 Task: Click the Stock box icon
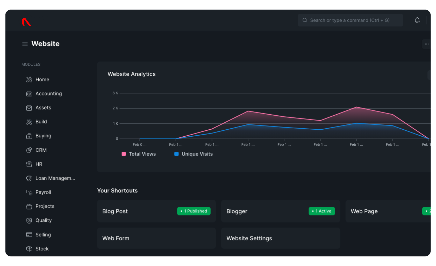pyautogui.click(x=29, y=249)
